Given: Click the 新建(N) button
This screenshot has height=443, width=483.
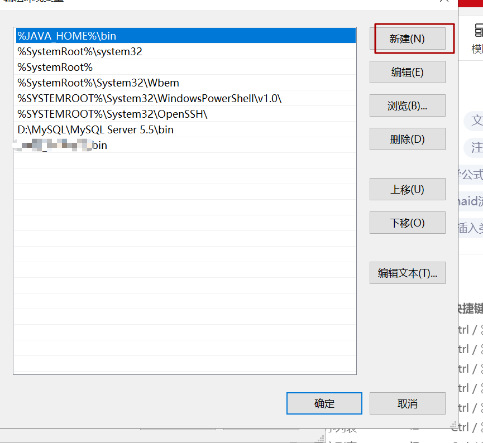Looking at the screenshot, I should (x=407, y=38).
